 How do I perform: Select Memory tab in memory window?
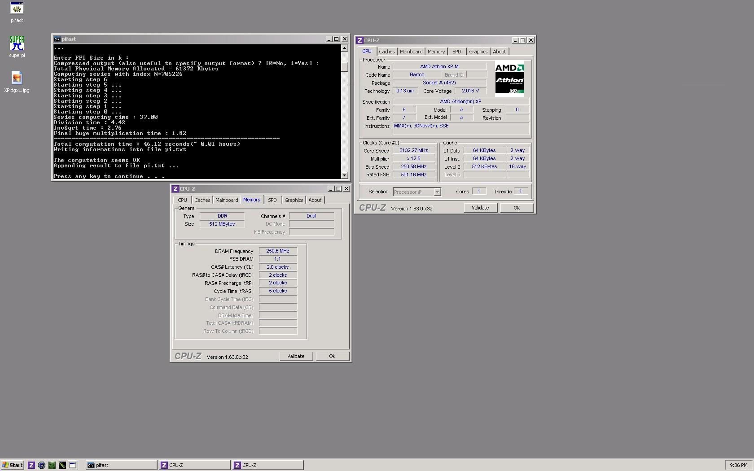[x=252, y=200]
